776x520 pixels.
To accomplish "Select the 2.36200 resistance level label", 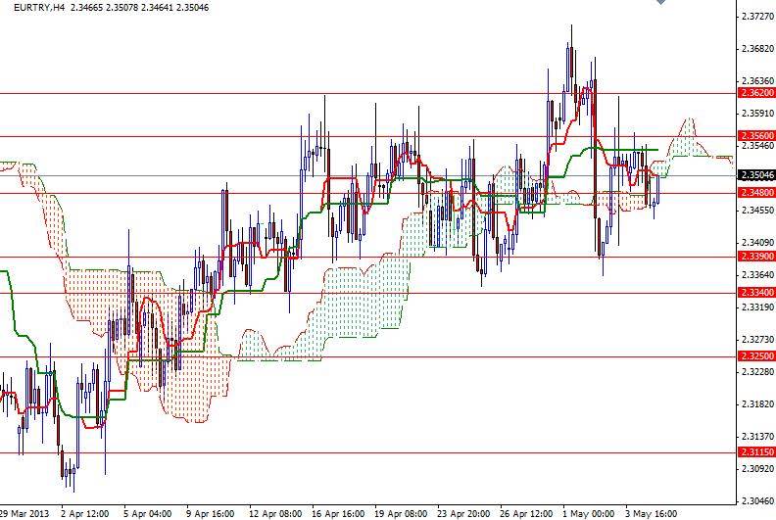I will click(756, 93).
